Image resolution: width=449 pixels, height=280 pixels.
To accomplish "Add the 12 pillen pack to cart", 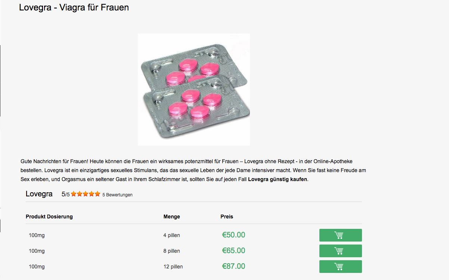I will 340,267.
